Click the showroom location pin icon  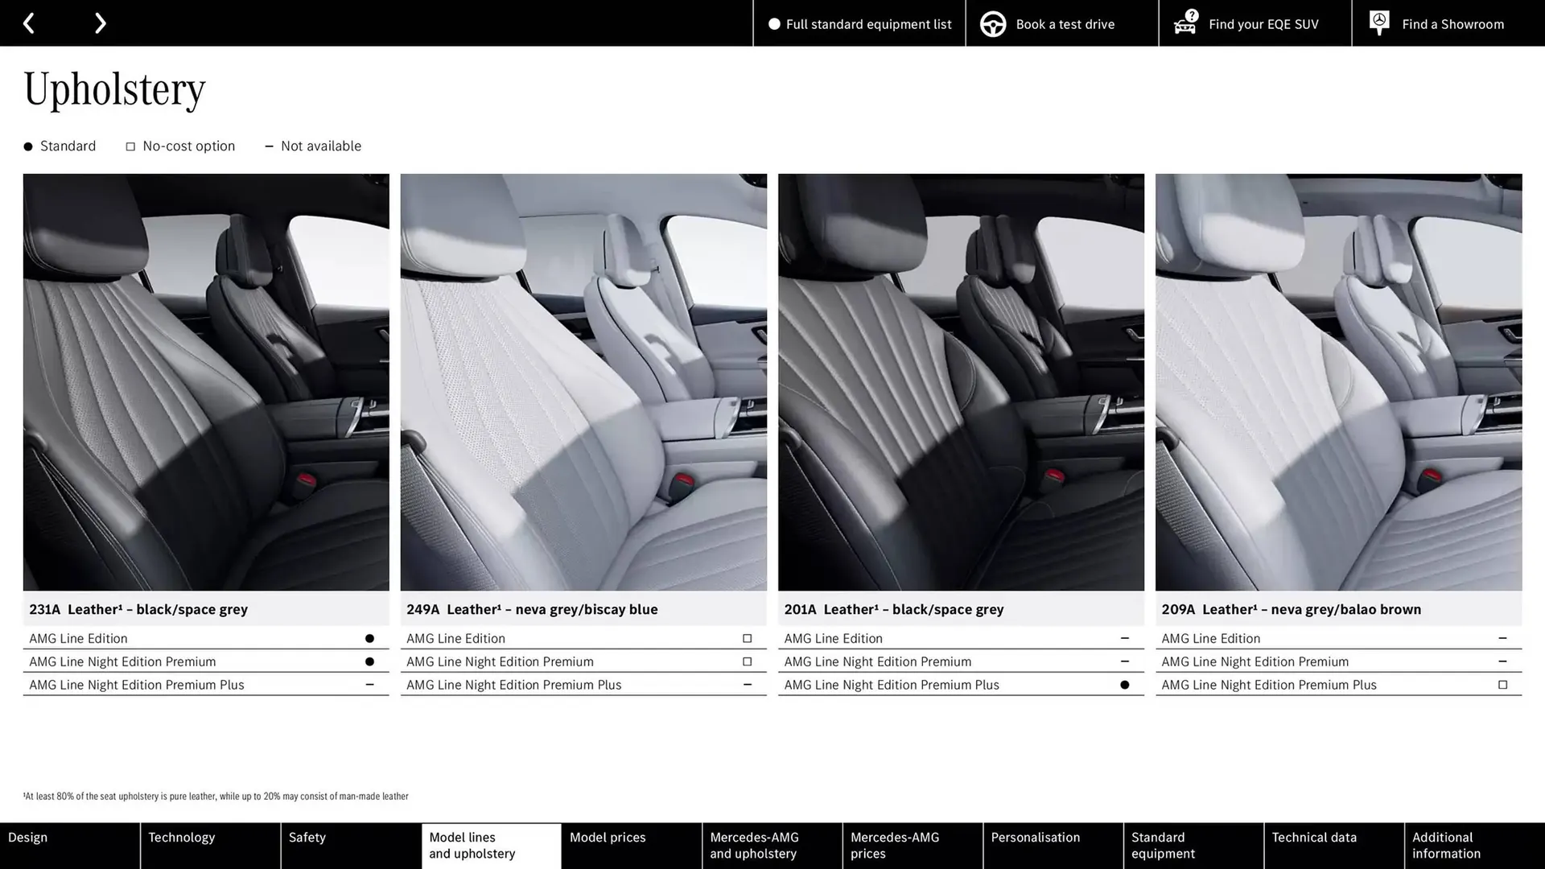pos(1378,23)
